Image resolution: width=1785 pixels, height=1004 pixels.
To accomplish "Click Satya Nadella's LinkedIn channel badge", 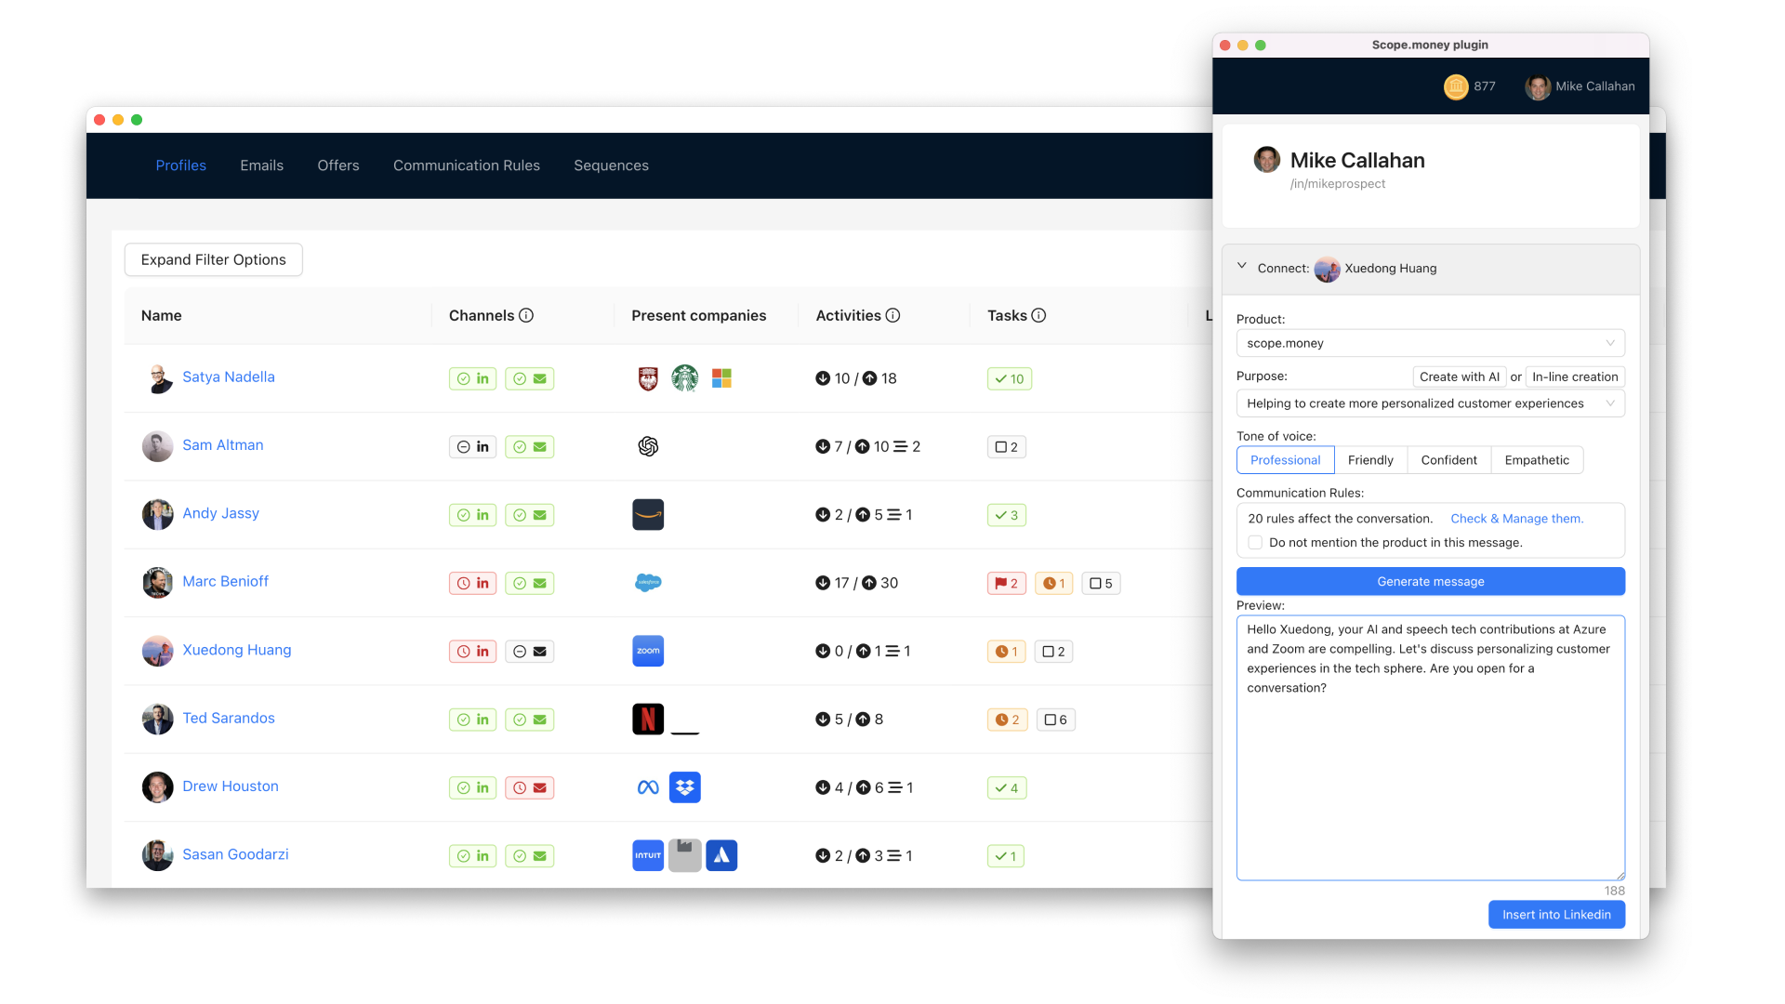I will [472, 378].
